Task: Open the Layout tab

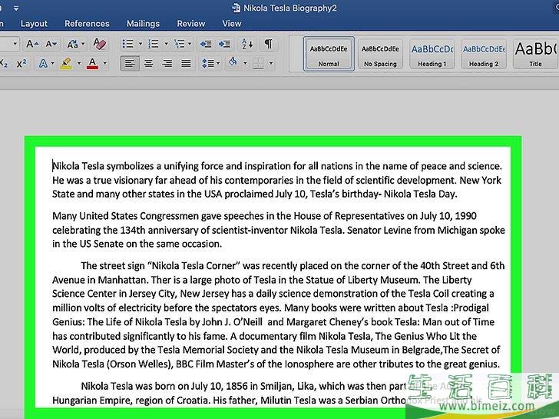Action: [34, 24]
